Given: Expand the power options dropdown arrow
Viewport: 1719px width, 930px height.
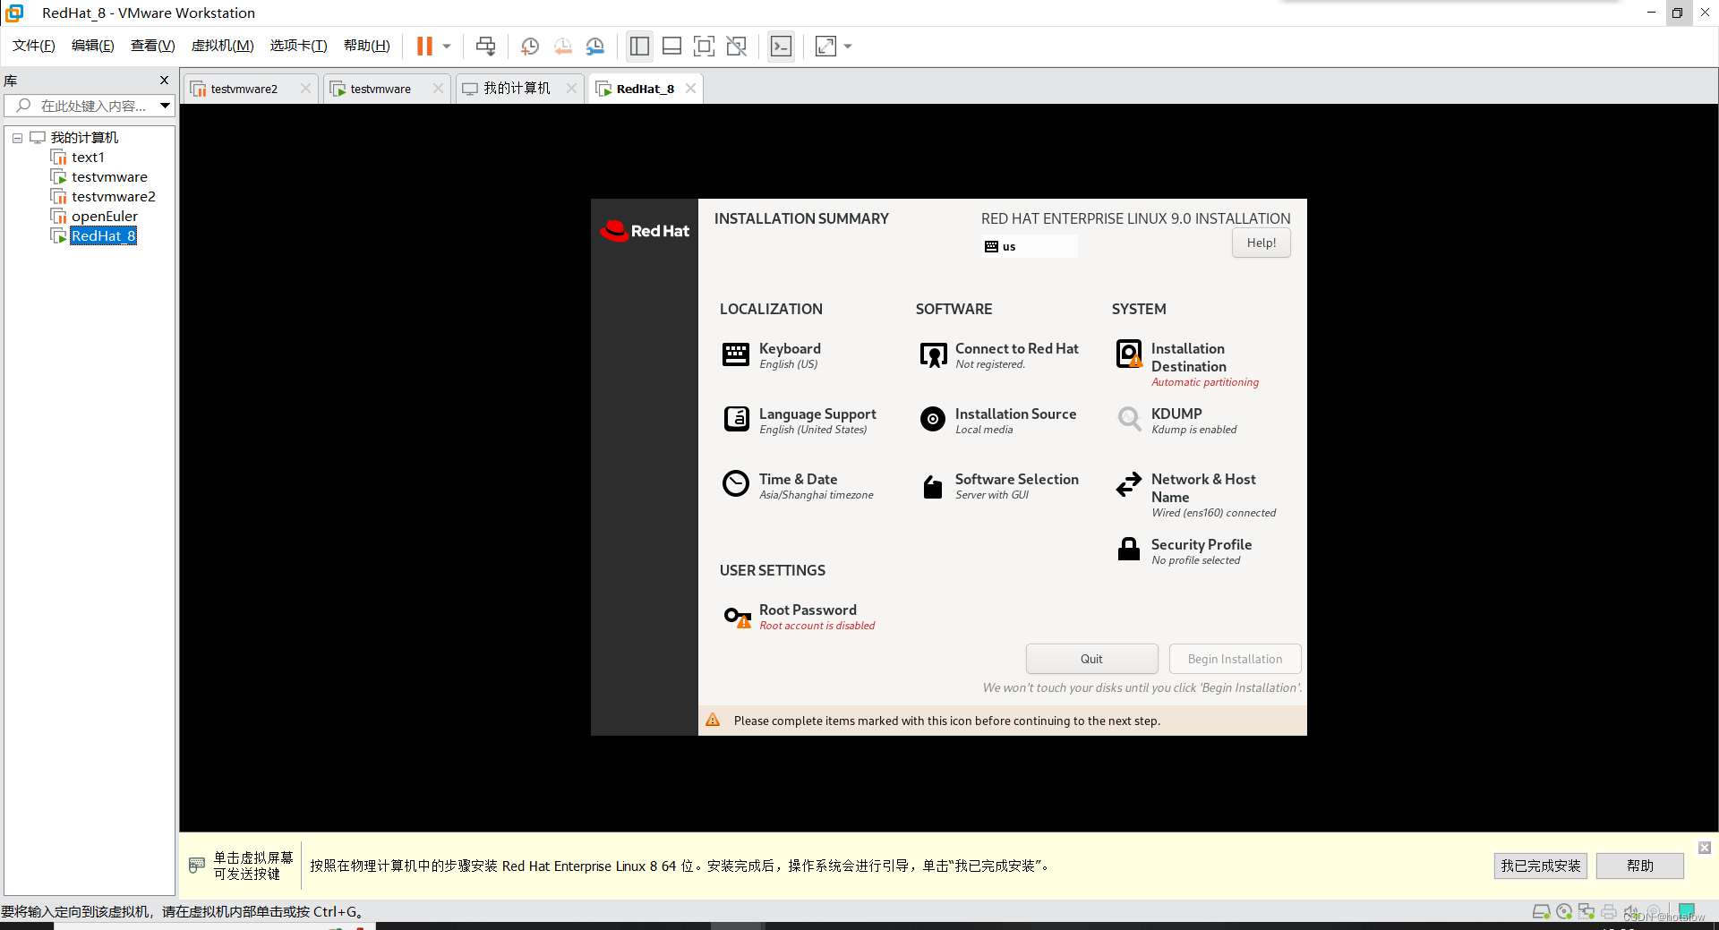Looking at the screenshot, I should tap(447, 46).
